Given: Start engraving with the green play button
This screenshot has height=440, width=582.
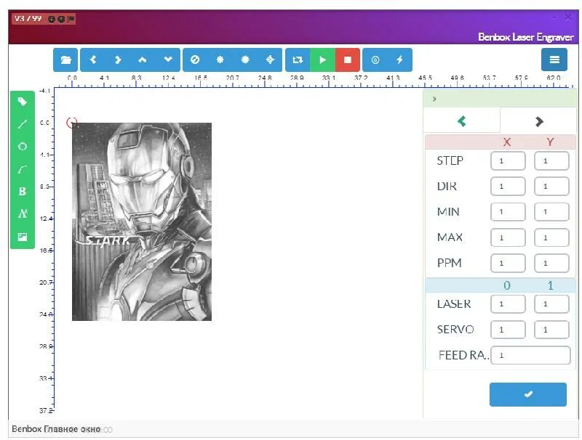Looking at the screenshot, I should tap(322, 60).
